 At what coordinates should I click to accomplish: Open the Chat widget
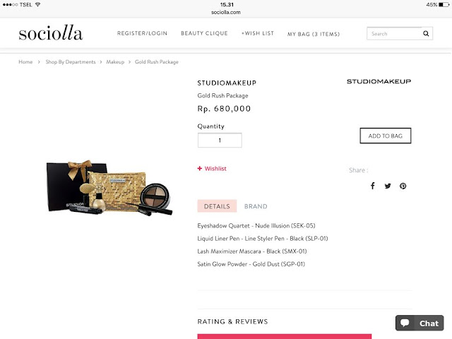tap(420, 323)
